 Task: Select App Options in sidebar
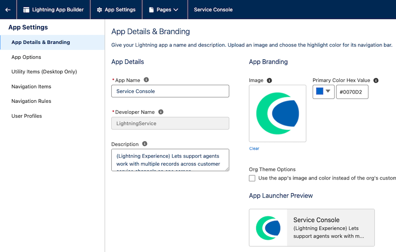pyautogui.click(x=26, y=57)
